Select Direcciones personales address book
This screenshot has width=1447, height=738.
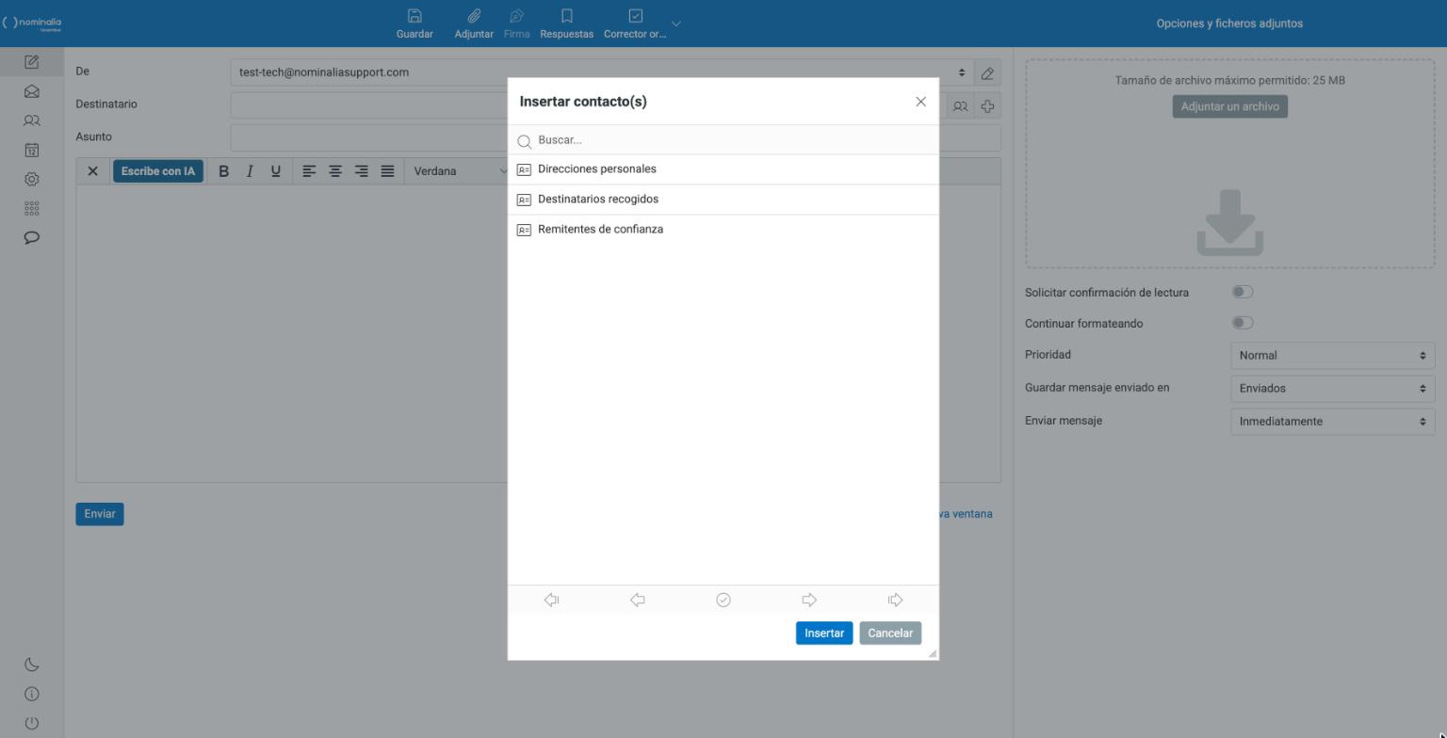pos(723,169)
